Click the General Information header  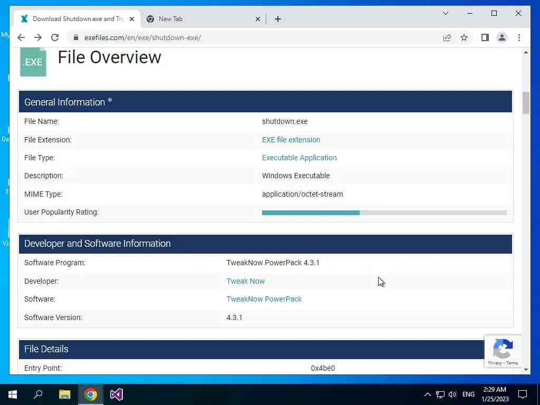pos(266,102)
